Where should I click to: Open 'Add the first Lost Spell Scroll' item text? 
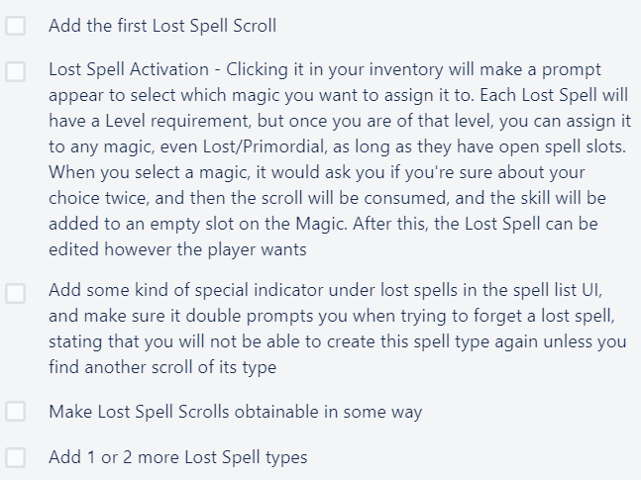162,26
